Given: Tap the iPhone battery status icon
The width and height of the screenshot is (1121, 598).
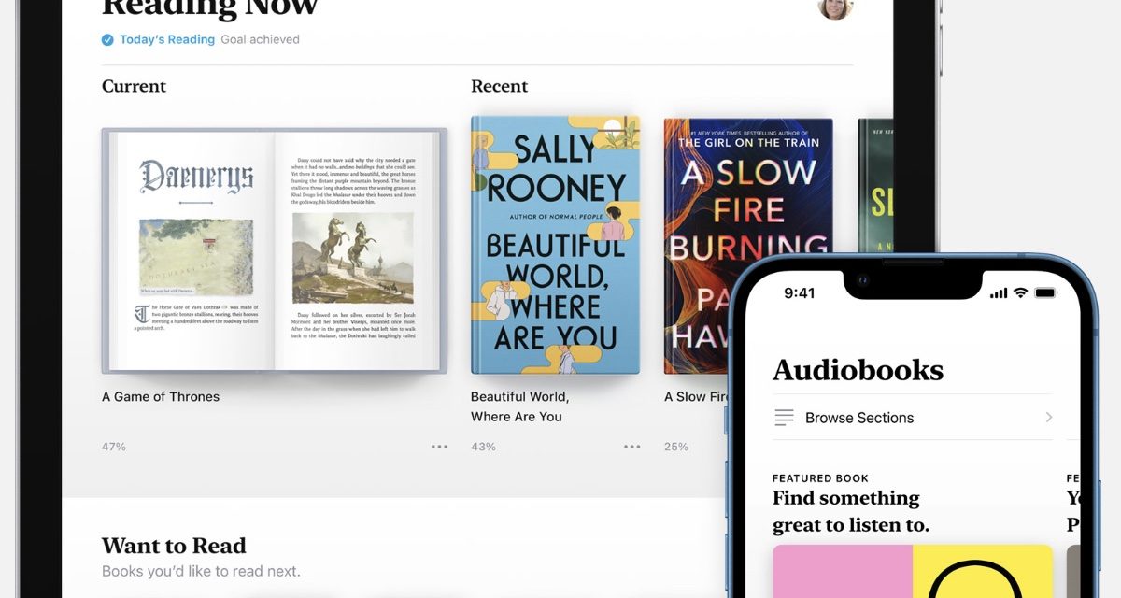Looking at the screenshot, I should [1045, 293].
